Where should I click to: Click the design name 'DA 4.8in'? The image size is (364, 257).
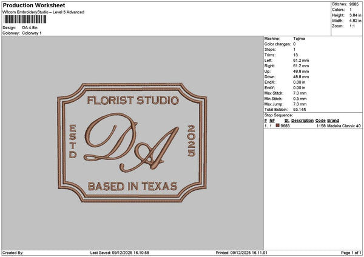30,28
